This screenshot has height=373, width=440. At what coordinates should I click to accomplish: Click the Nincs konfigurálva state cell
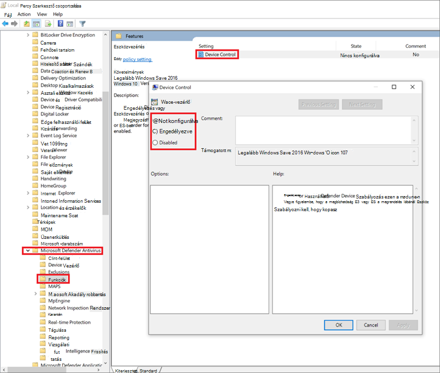tap(360, 55)
